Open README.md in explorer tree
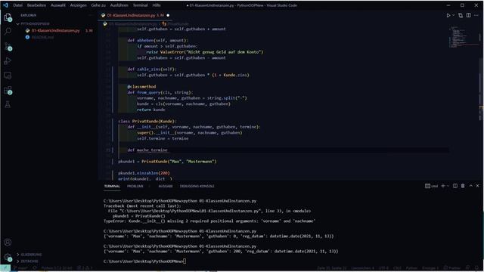 [x=42, y=37]
